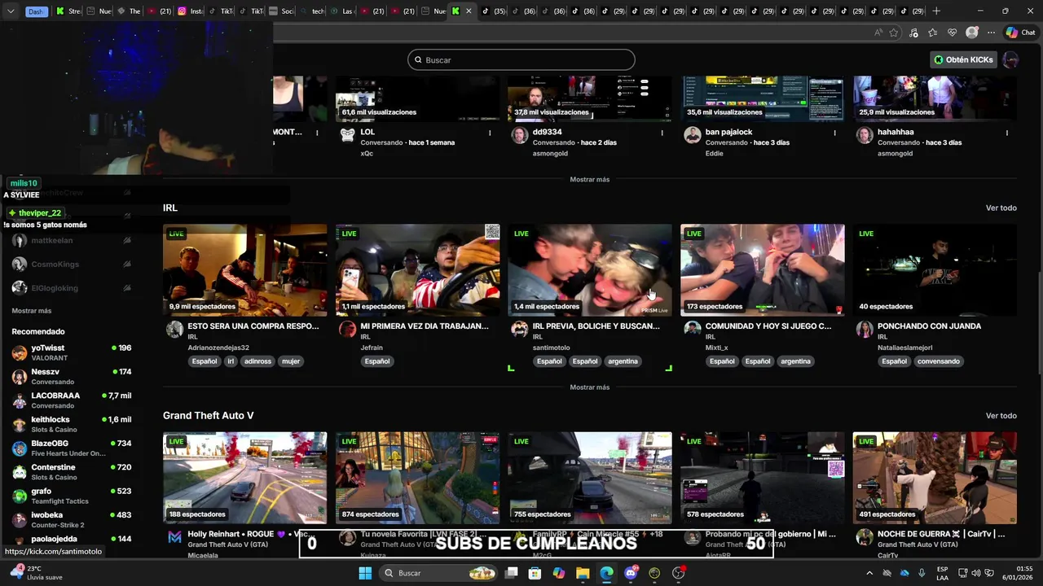Open Grand Theft Auto V category heading
This screenshot has width=1043, height=586.
pos(208,415)
